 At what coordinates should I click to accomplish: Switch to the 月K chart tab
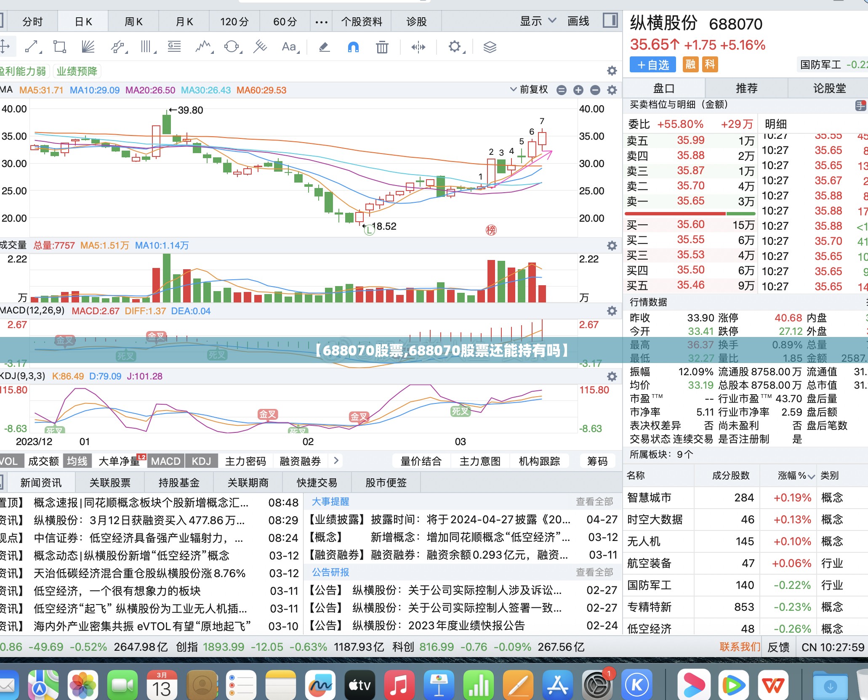pyautogui.click(x=184, y=21)
